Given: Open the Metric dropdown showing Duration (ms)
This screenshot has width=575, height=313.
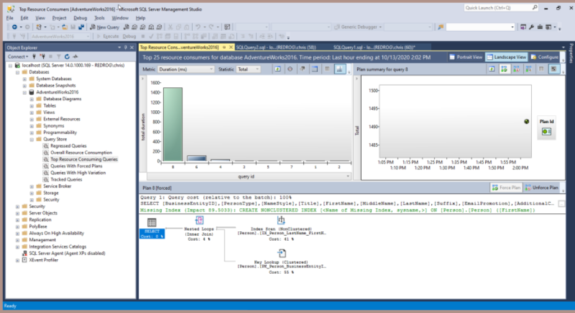Looking at the screenshot, I should 185,69.
